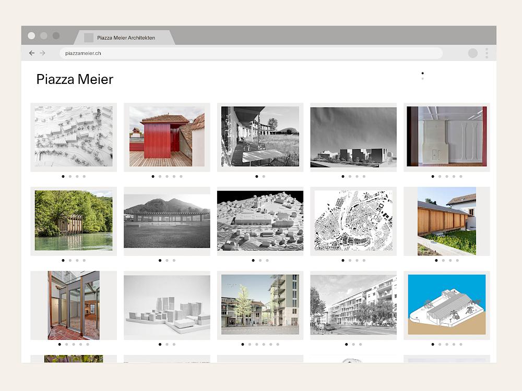Select last dot under glass courtyard photo
Viewport: 522px width, 391px height.
tap(88, 345)
